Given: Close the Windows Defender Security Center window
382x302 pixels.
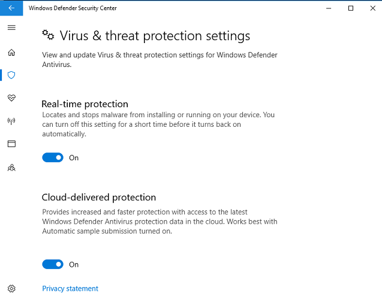Looking at the screenshot, I should coord(373,8).
